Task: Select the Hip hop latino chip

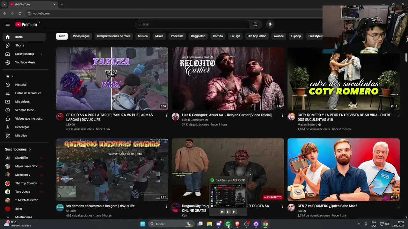Action: click(257, 36)
